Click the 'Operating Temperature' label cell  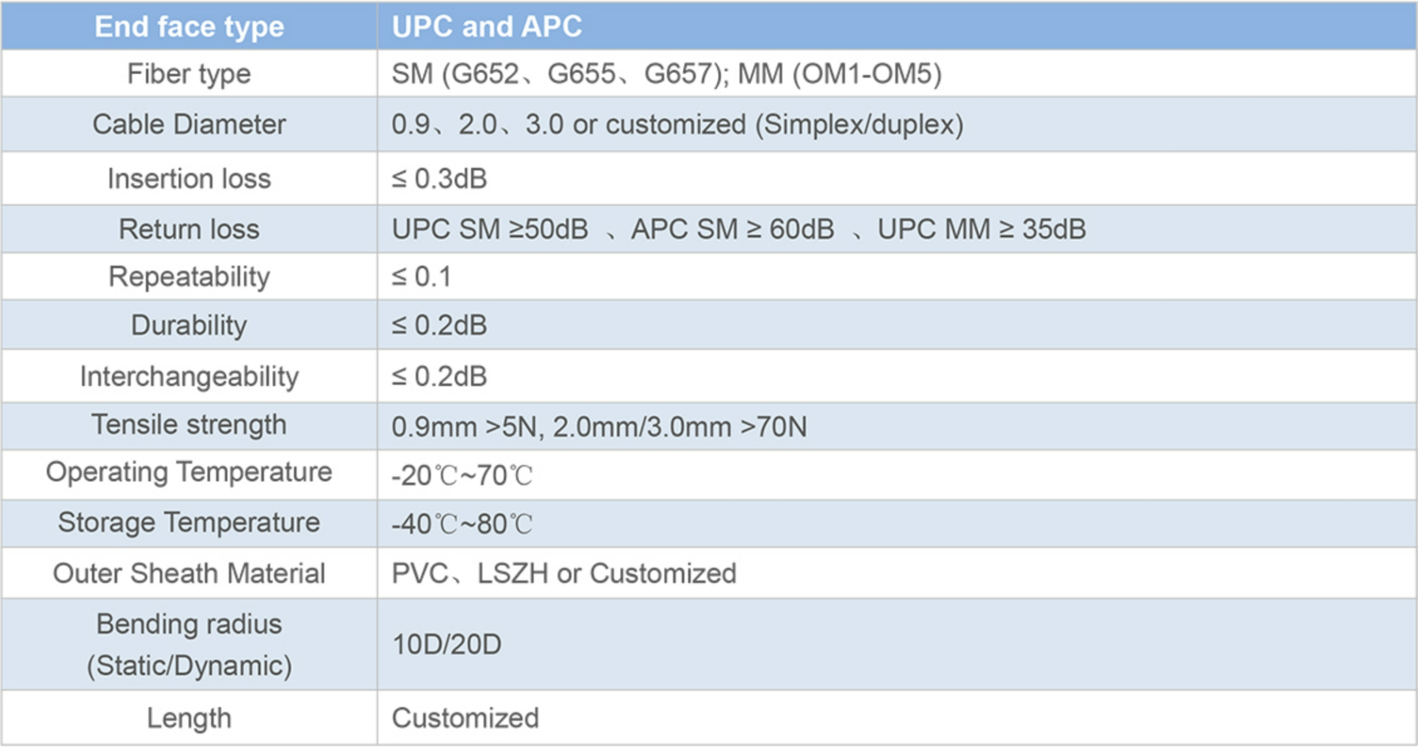click(x=189, y=472)
